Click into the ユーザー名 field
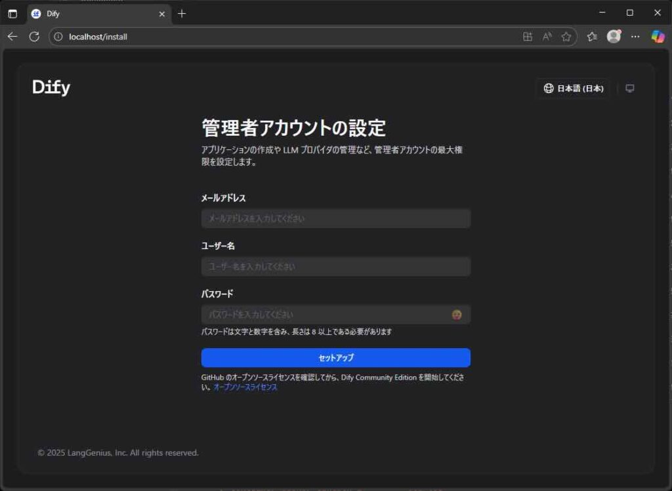 point(335,267)
